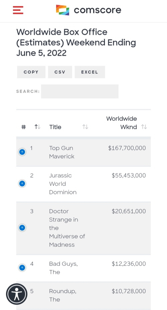This screenshot has width=167, height=310.
Task: Open the red hamburger menu
Action: (x=18, y=10)
